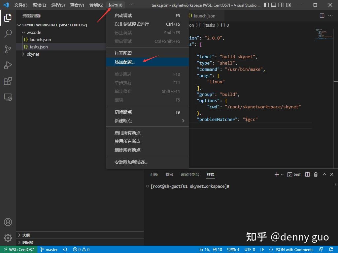The height and width of the screenshot is (253, 338).
Task: Open the 文件(F) menu
Action: (x=21, y=5)
